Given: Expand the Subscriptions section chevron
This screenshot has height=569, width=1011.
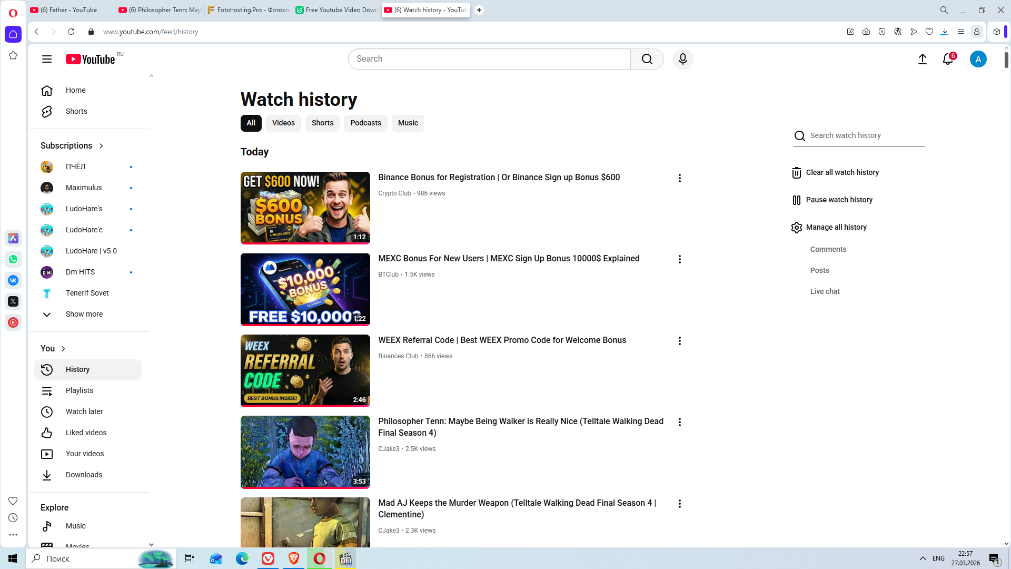Looking at the screenshot, I should click(x=101, y=146).
